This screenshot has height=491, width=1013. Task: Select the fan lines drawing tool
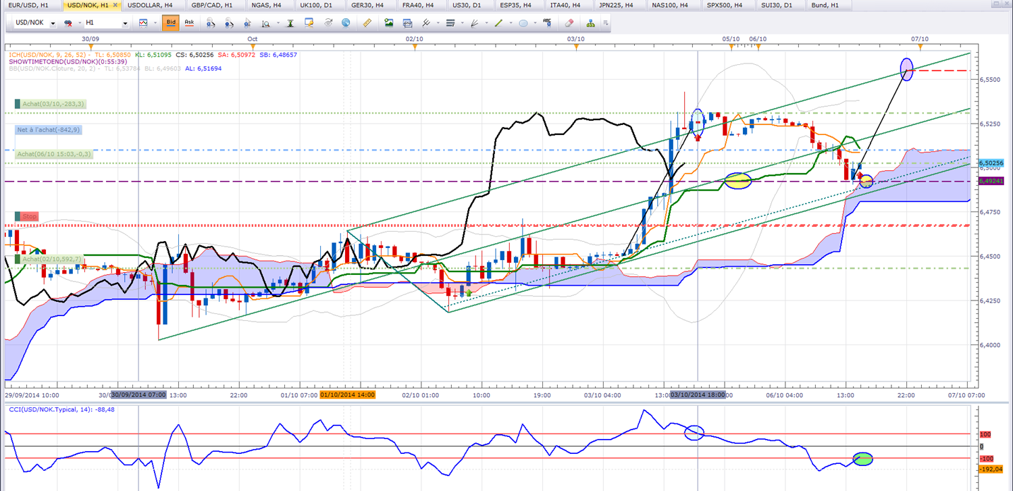click(x=475, y=23)
